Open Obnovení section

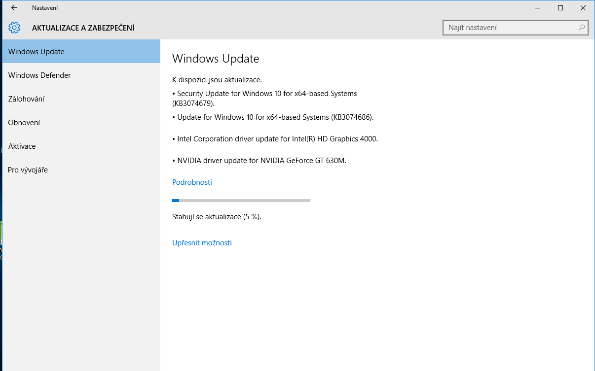click(x=81, y=122)
